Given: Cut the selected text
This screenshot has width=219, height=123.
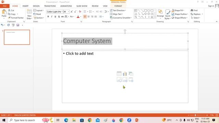Looking at the screenshot, I should click(11, 10).
